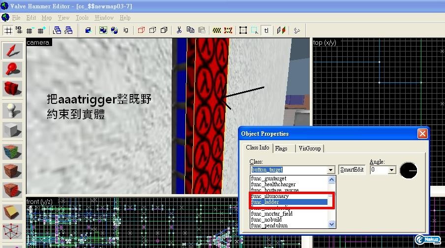Choose func_illusionary from class list

pyautogui.click(x=289, y=196)
